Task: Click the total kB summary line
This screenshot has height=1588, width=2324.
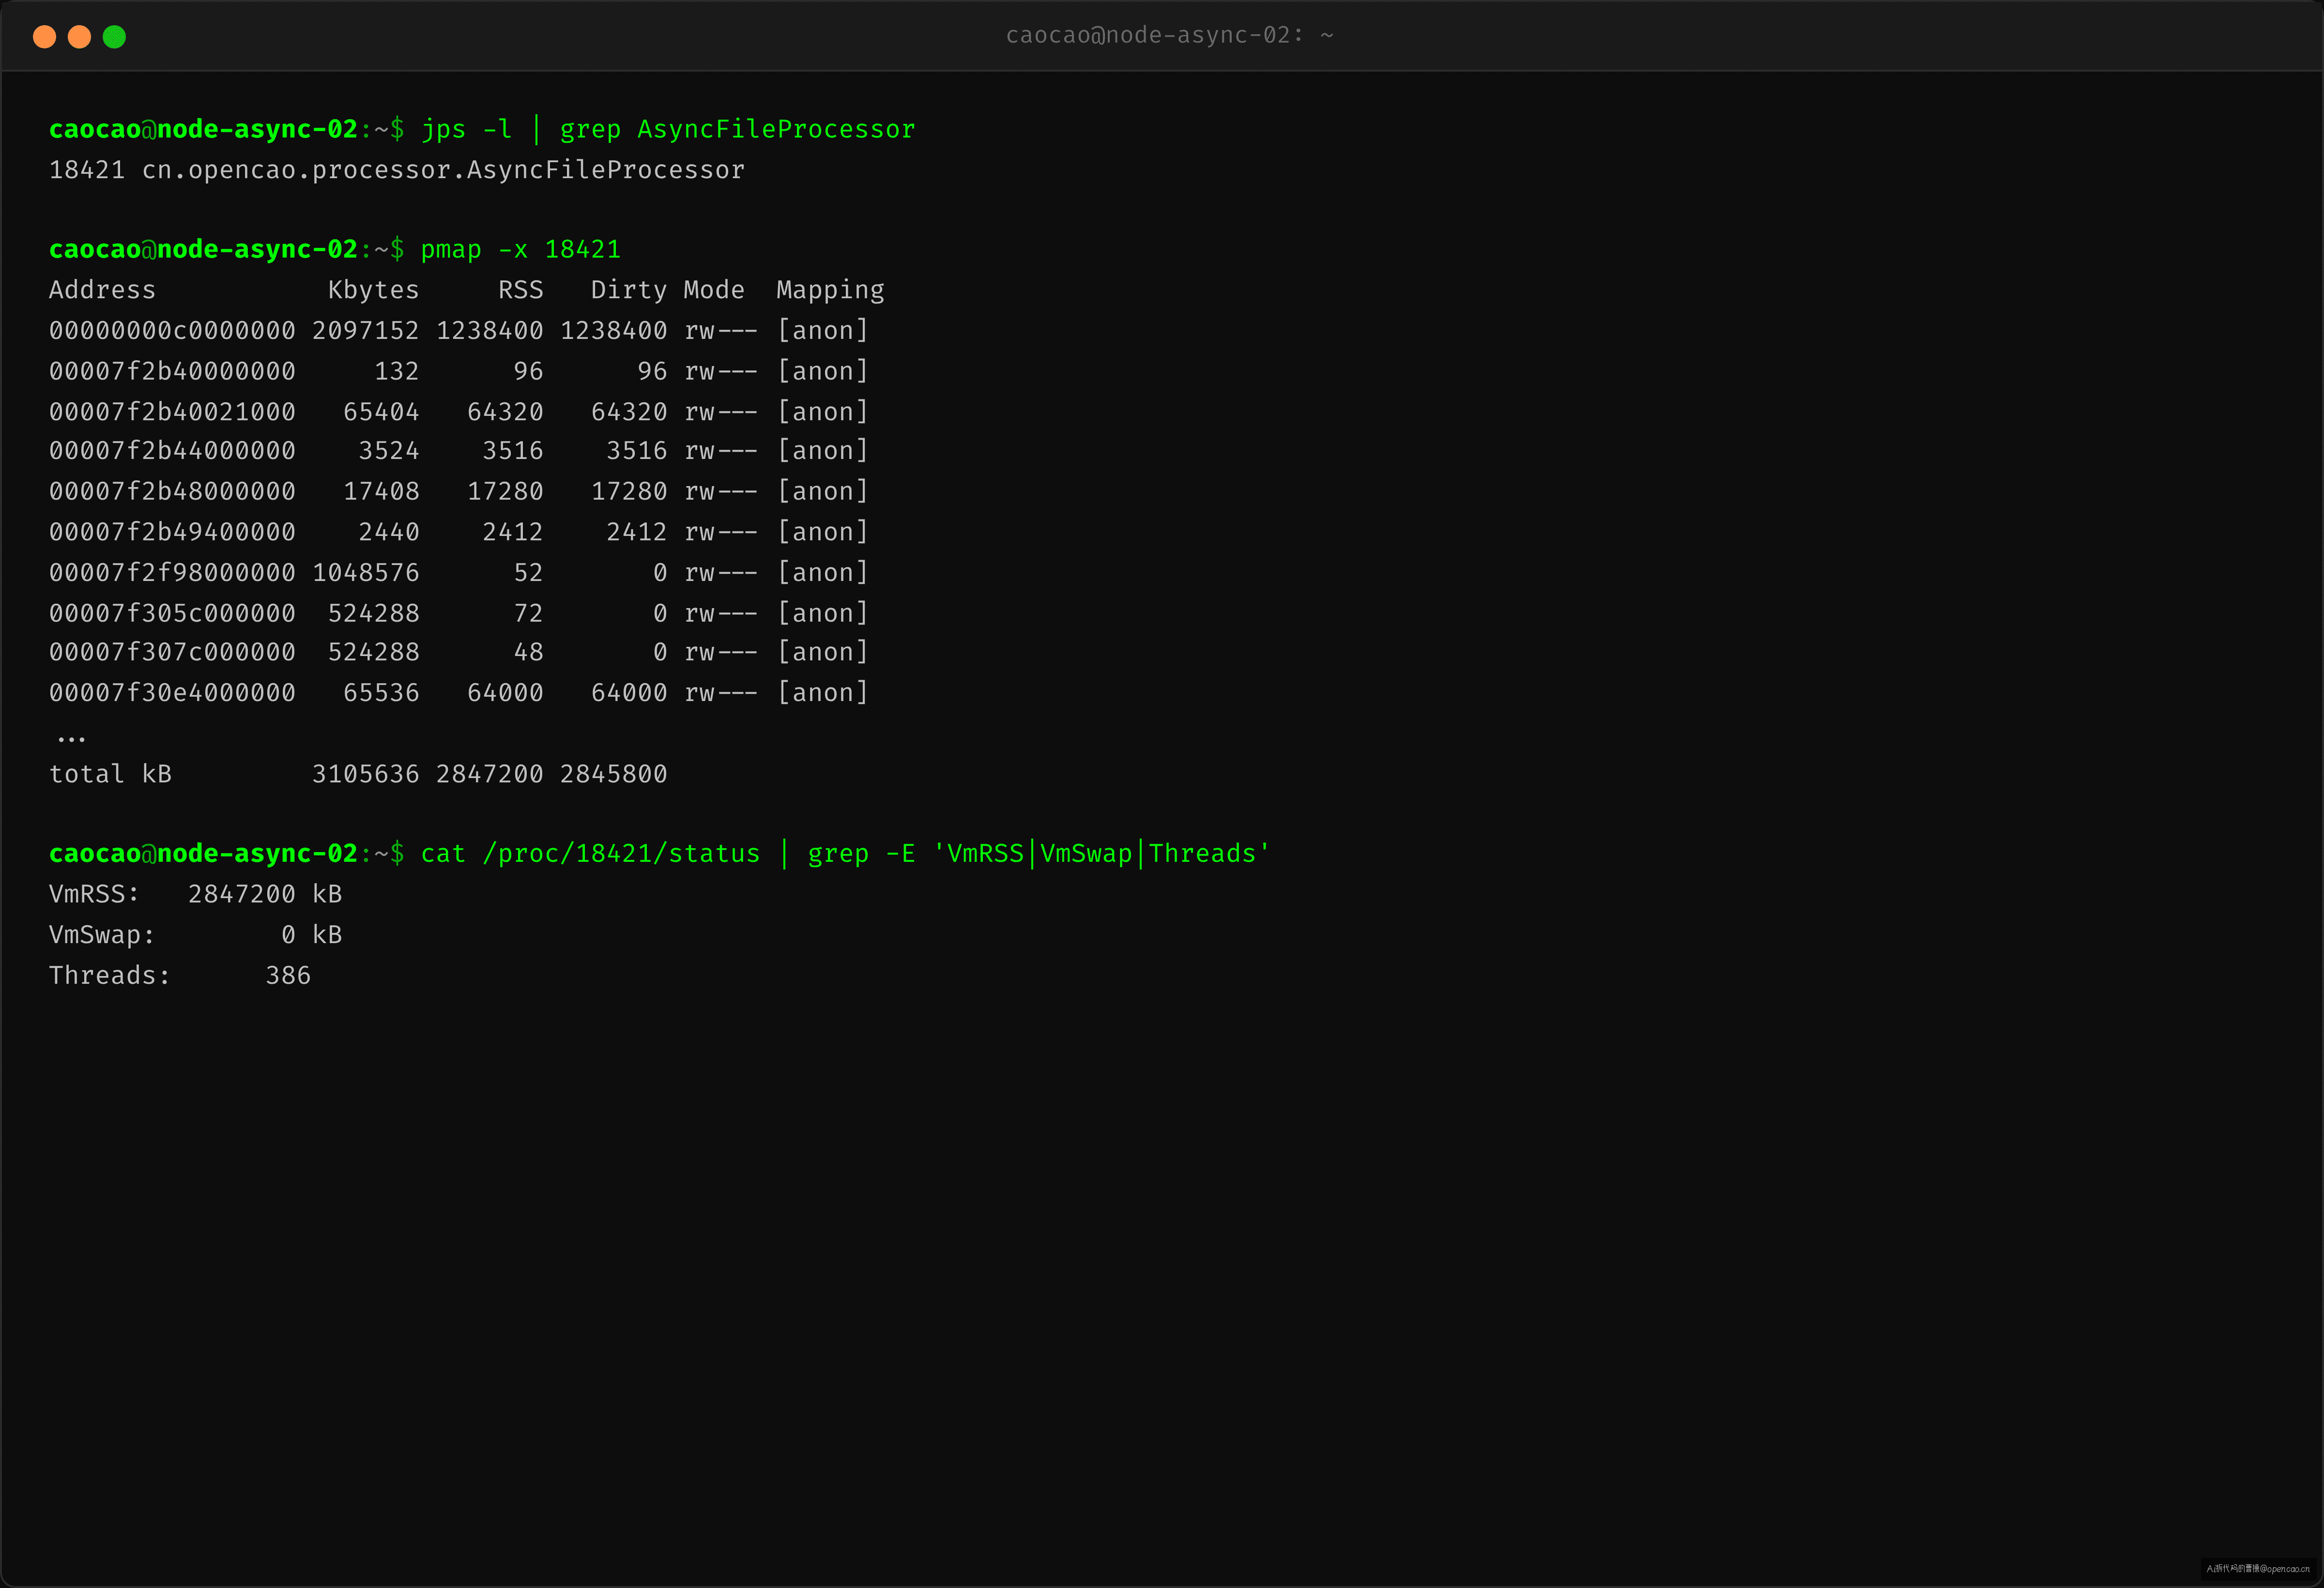Action: (358, 774)
